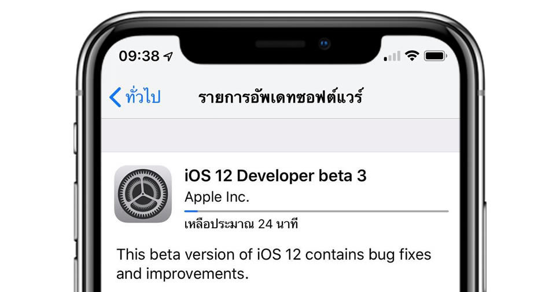Viewport: 560px width, 292px height.
Task: Tap the location services arrow icon
Action: 168,56
